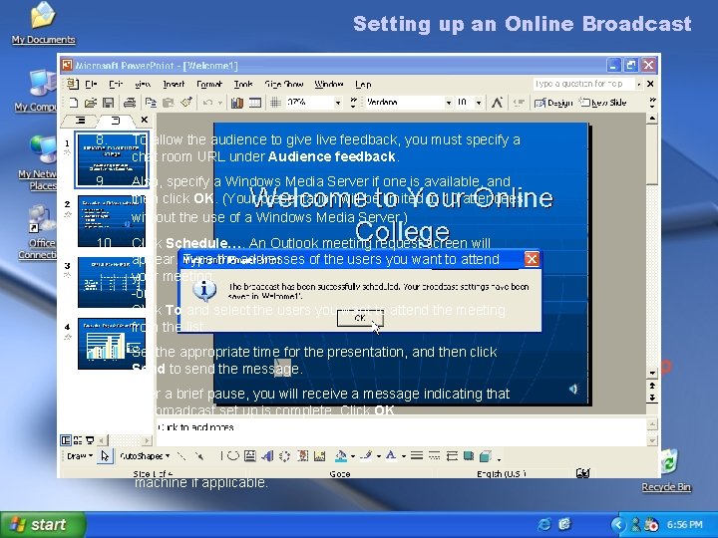Screen dimensions: 718x538
Task: Open the font size dropdown arrow
Action: click(x=479, y=103)
